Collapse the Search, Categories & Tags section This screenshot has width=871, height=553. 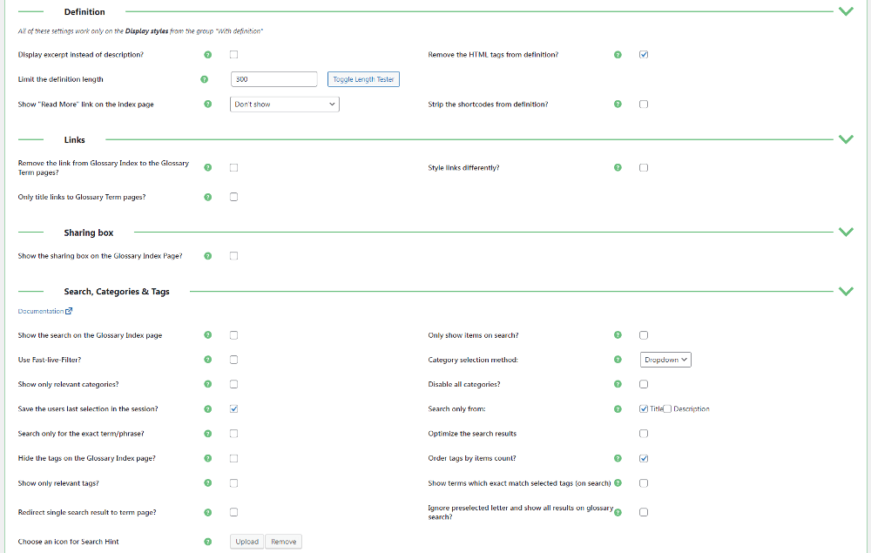click(x=845, y=292)
